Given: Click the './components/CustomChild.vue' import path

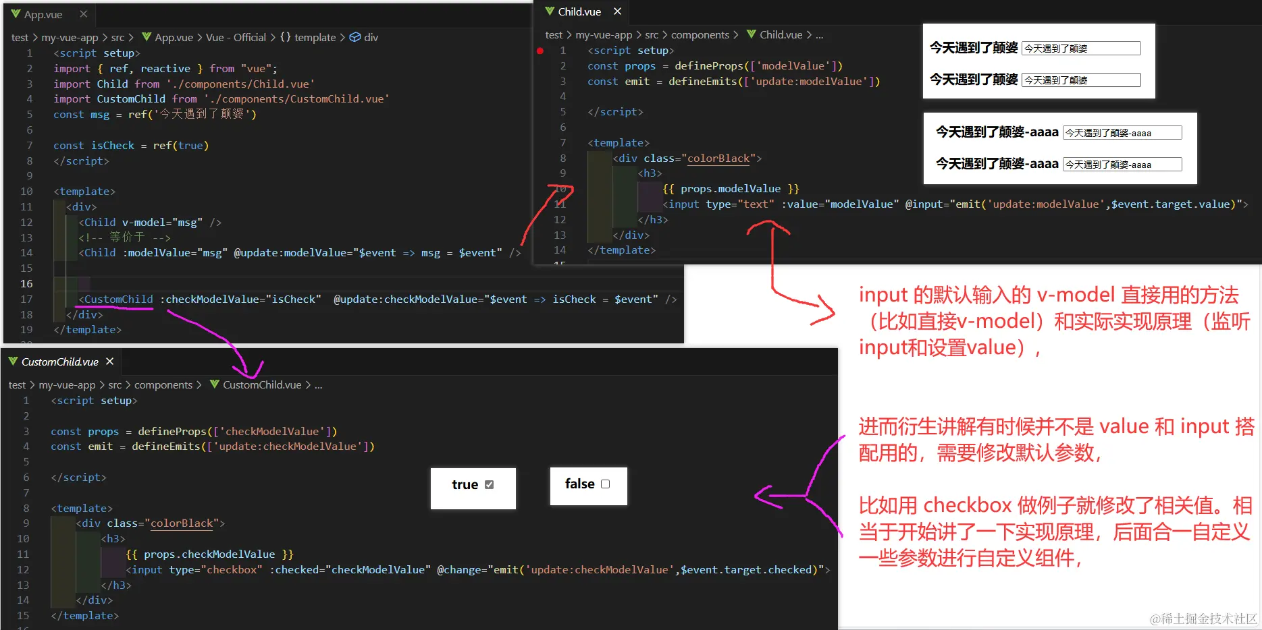Looking at the screenshot, I should (296, 98).
